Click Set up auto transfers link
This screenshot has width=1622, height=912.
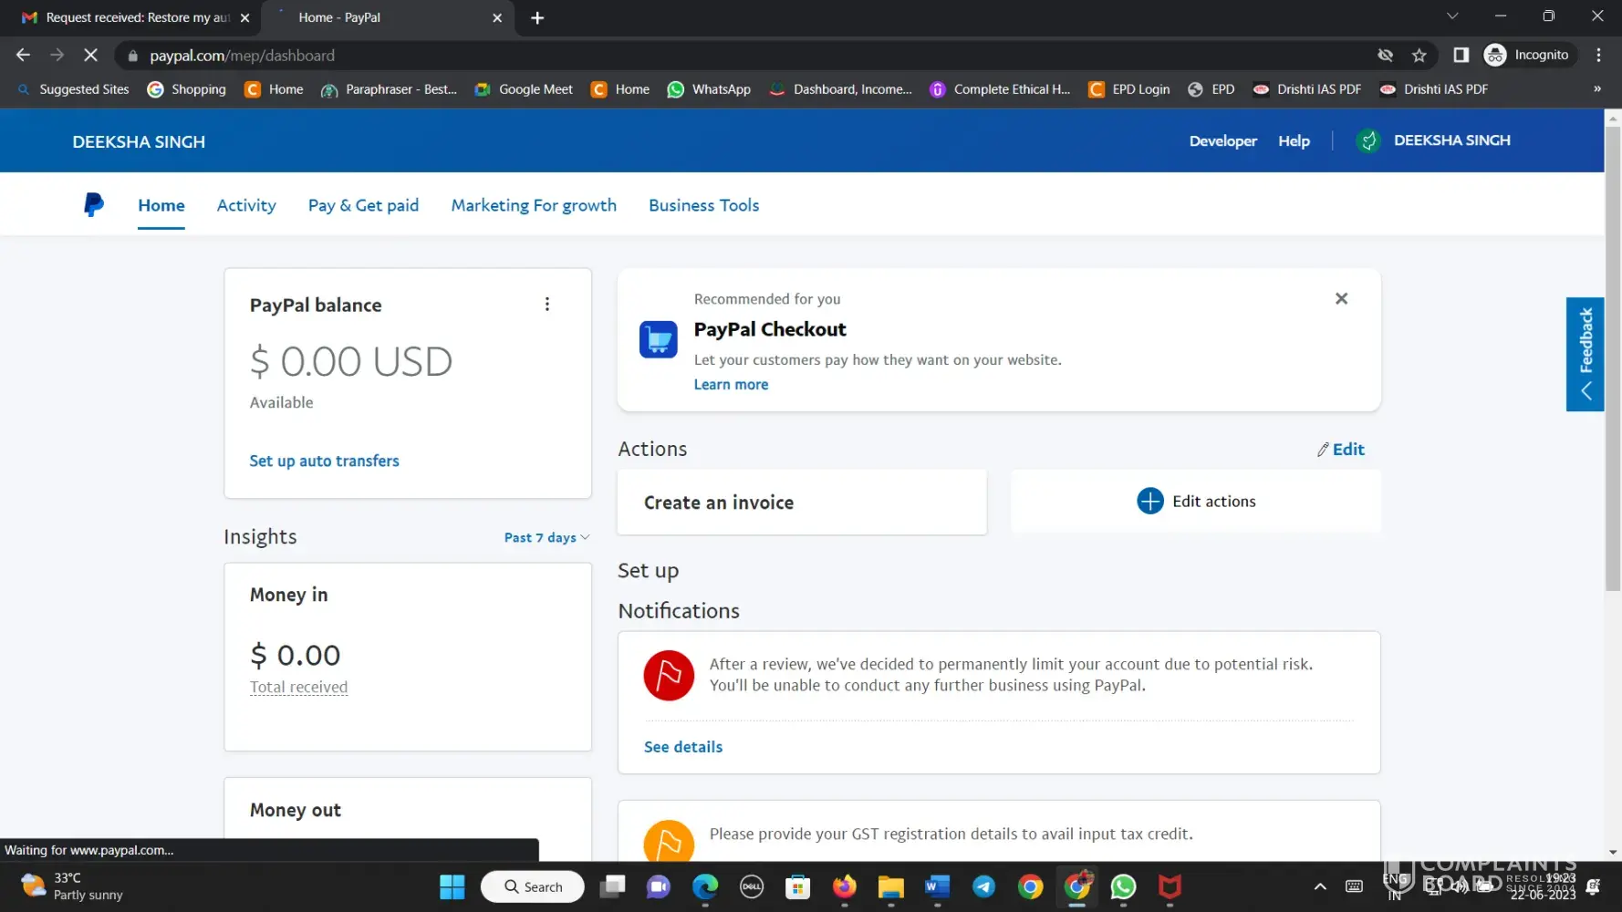(324, 461)
